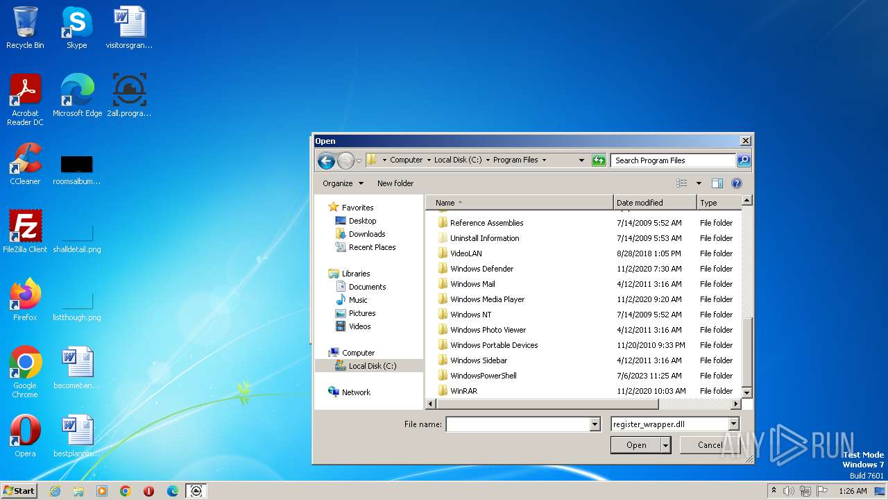Expand the view options dropdown arrow
The height and width of the screenshot is (500, 888).
pos(699,183)
